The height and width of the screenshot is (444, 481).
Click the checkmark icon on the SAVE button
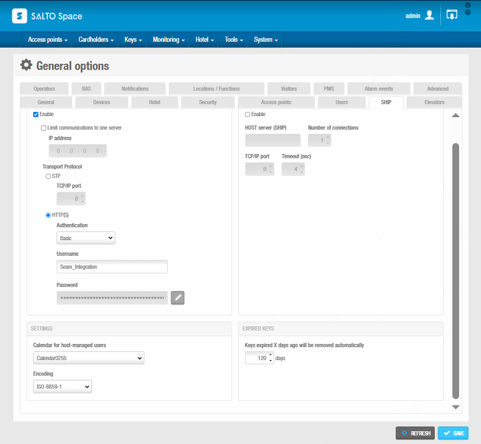(446, 433)
